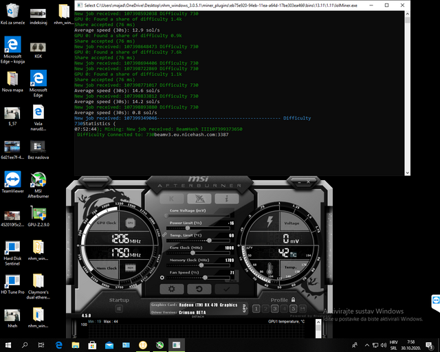Select Afterburner profile slot 1

tap(256, 309)
